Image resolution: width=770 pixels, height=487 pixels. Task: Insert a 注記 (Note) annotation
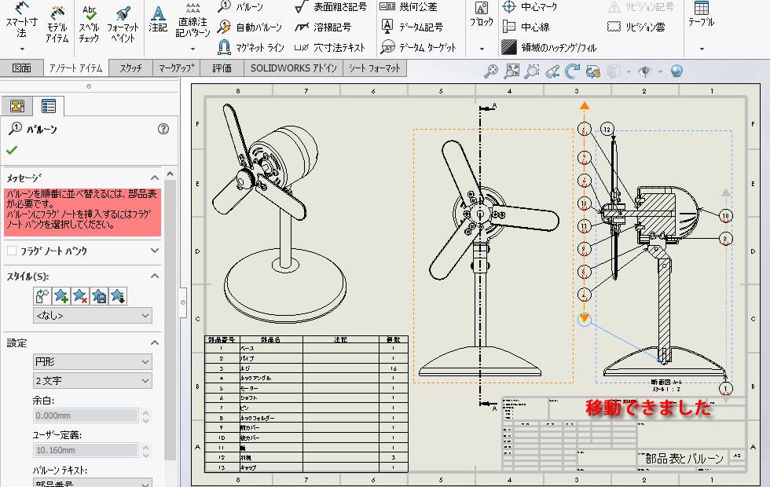click(x=158, y=20)
